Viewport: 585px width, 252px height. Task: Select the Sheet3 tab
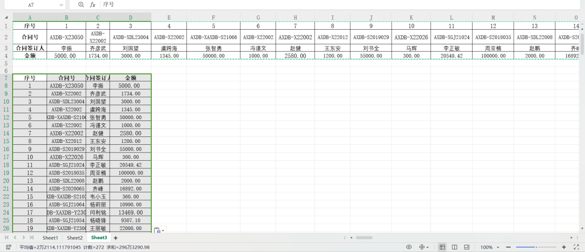99,238
